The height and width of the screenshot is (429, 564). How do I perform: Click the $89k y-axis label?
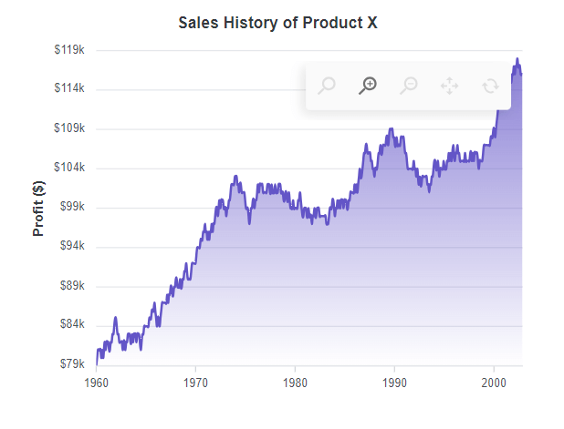[x=71, y=285]
